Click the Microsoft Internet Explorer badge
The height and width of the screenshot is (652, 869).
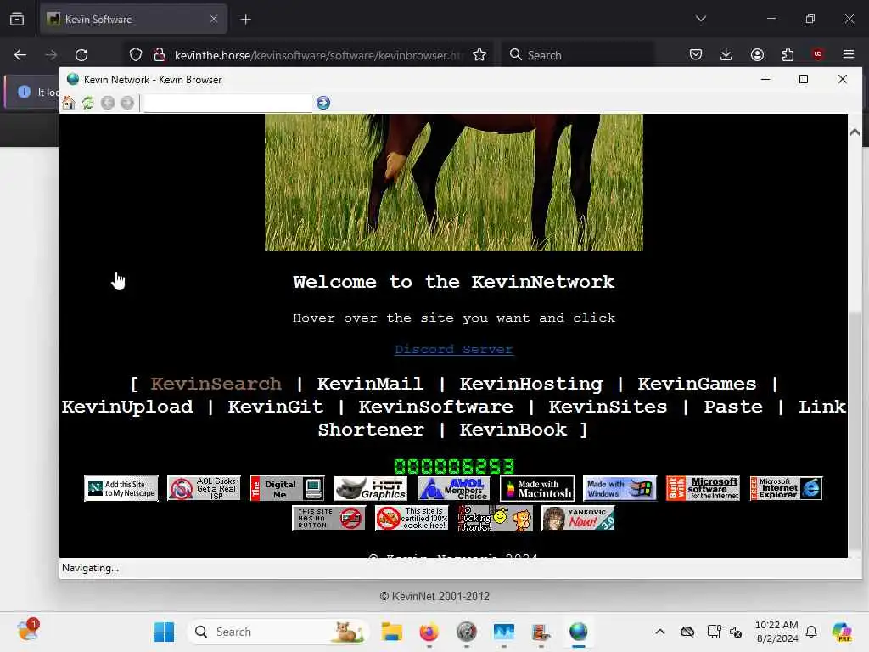(786, 488)
